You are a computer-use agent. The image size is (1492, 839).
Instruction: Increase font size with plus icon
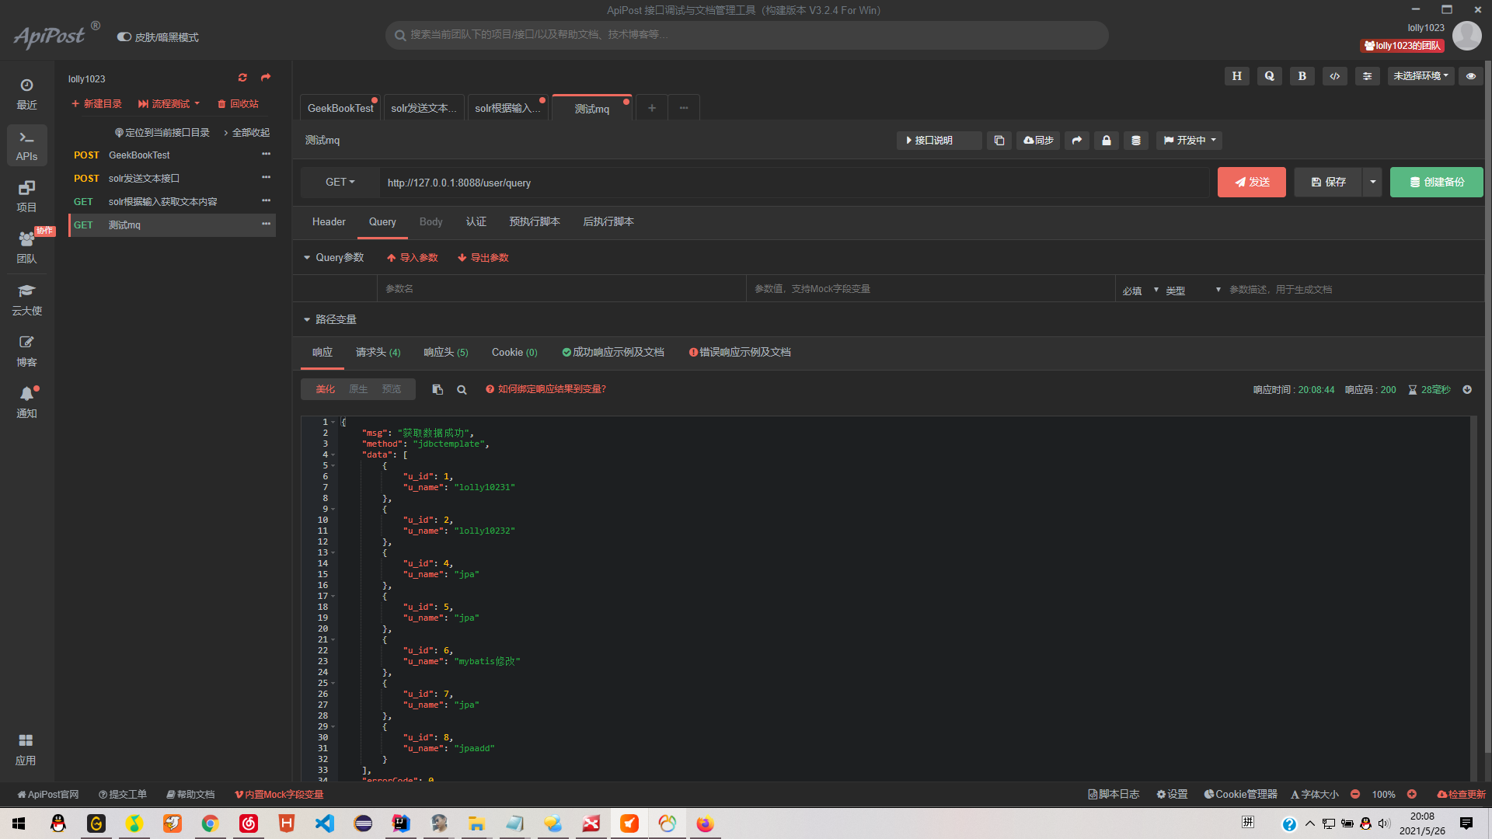pyautogui.click(x=1412, y=794)
